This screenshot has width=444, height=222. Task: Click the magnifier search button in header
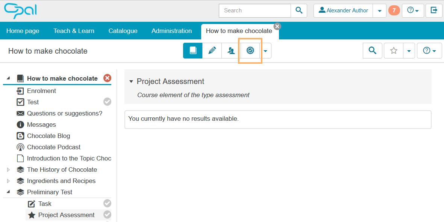[x=299, y=10]
